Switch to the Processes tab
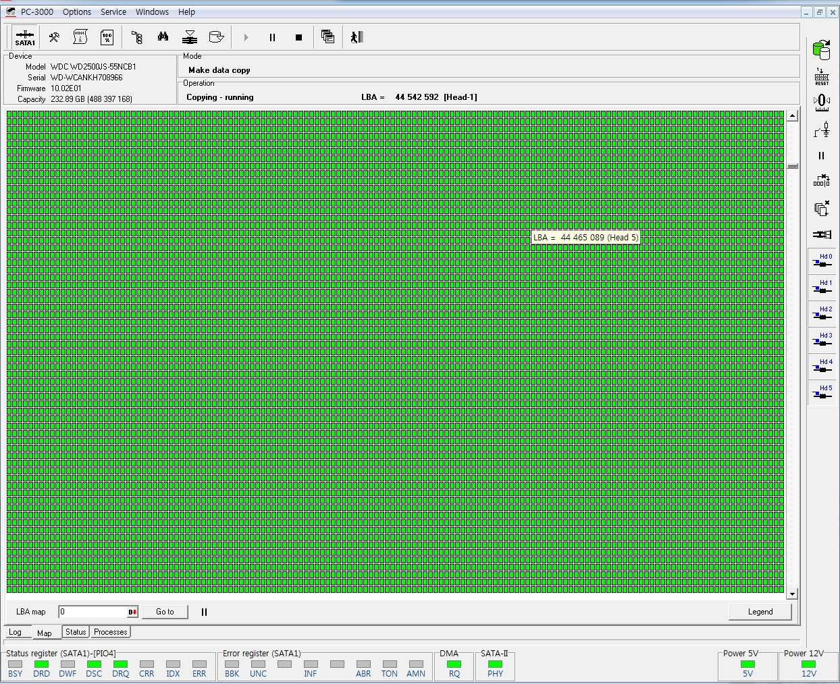 click(111, 632)
